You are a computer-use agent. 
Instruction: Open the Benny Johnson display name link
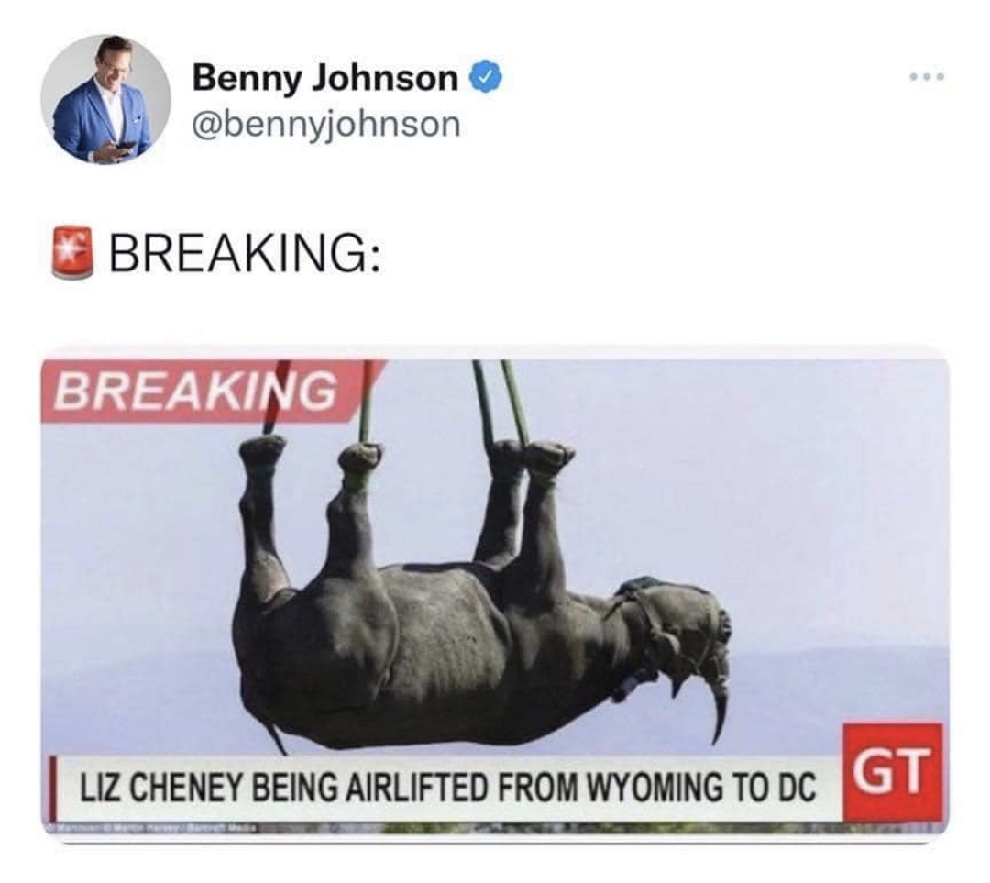325,78
